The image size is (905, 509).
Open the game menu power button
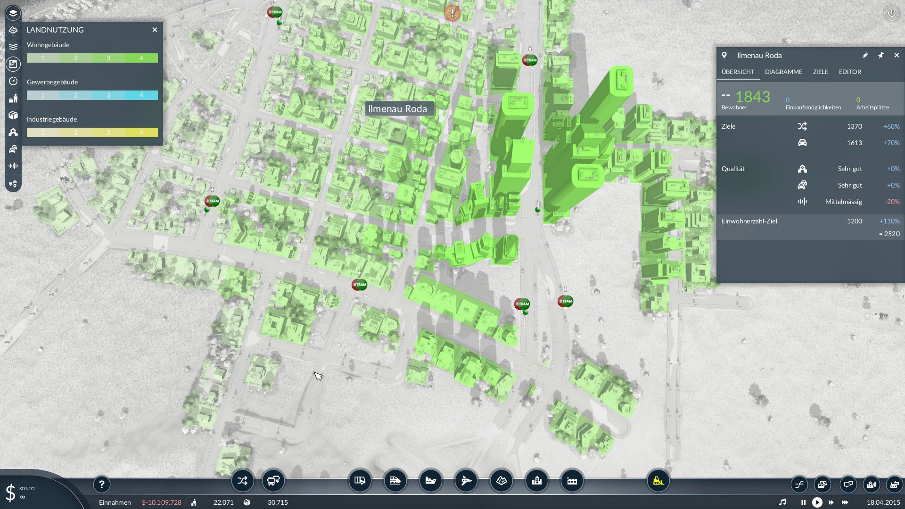coord(891,13)
